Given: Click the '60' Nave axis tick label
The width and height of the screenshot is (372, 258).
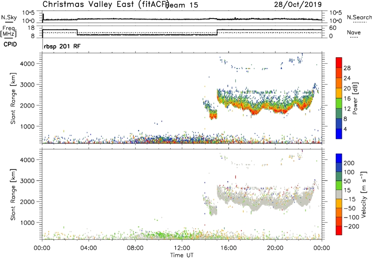Looking at the screenshot, I should click(x=332, y=28).
